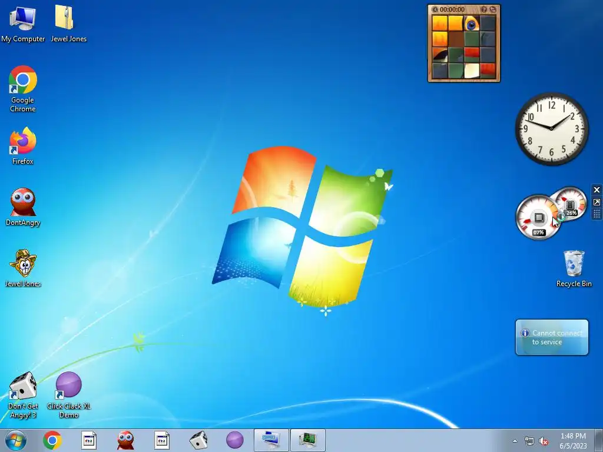
Task: Click the weather gadget 'Cannot connect to service'
Action: coord(552,337)
